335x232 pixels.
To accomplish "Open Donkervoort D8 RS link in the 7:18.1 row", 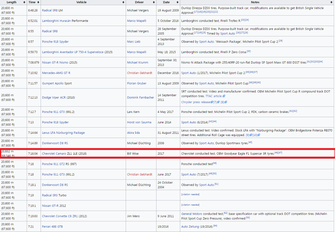I will pos(55,185).
